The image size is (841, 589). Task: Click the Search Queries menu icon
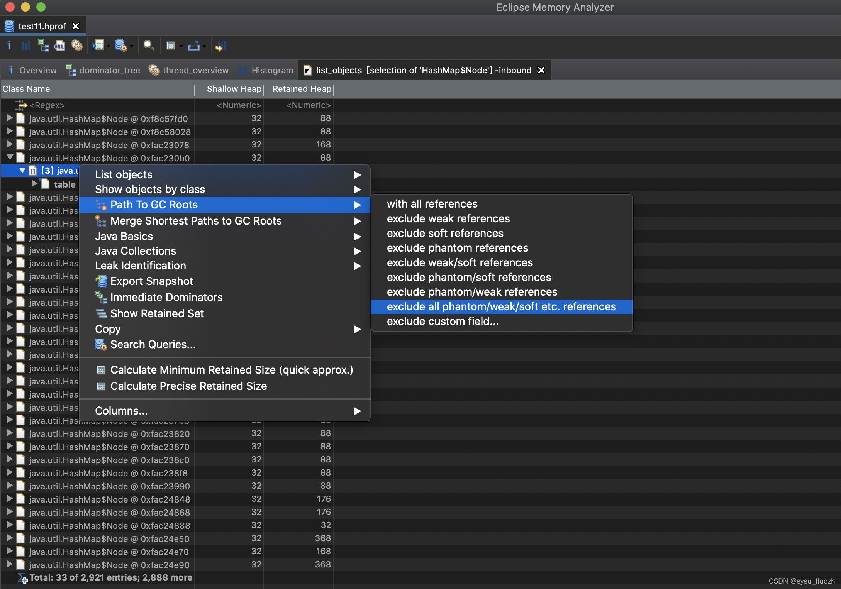click(101, 345)
